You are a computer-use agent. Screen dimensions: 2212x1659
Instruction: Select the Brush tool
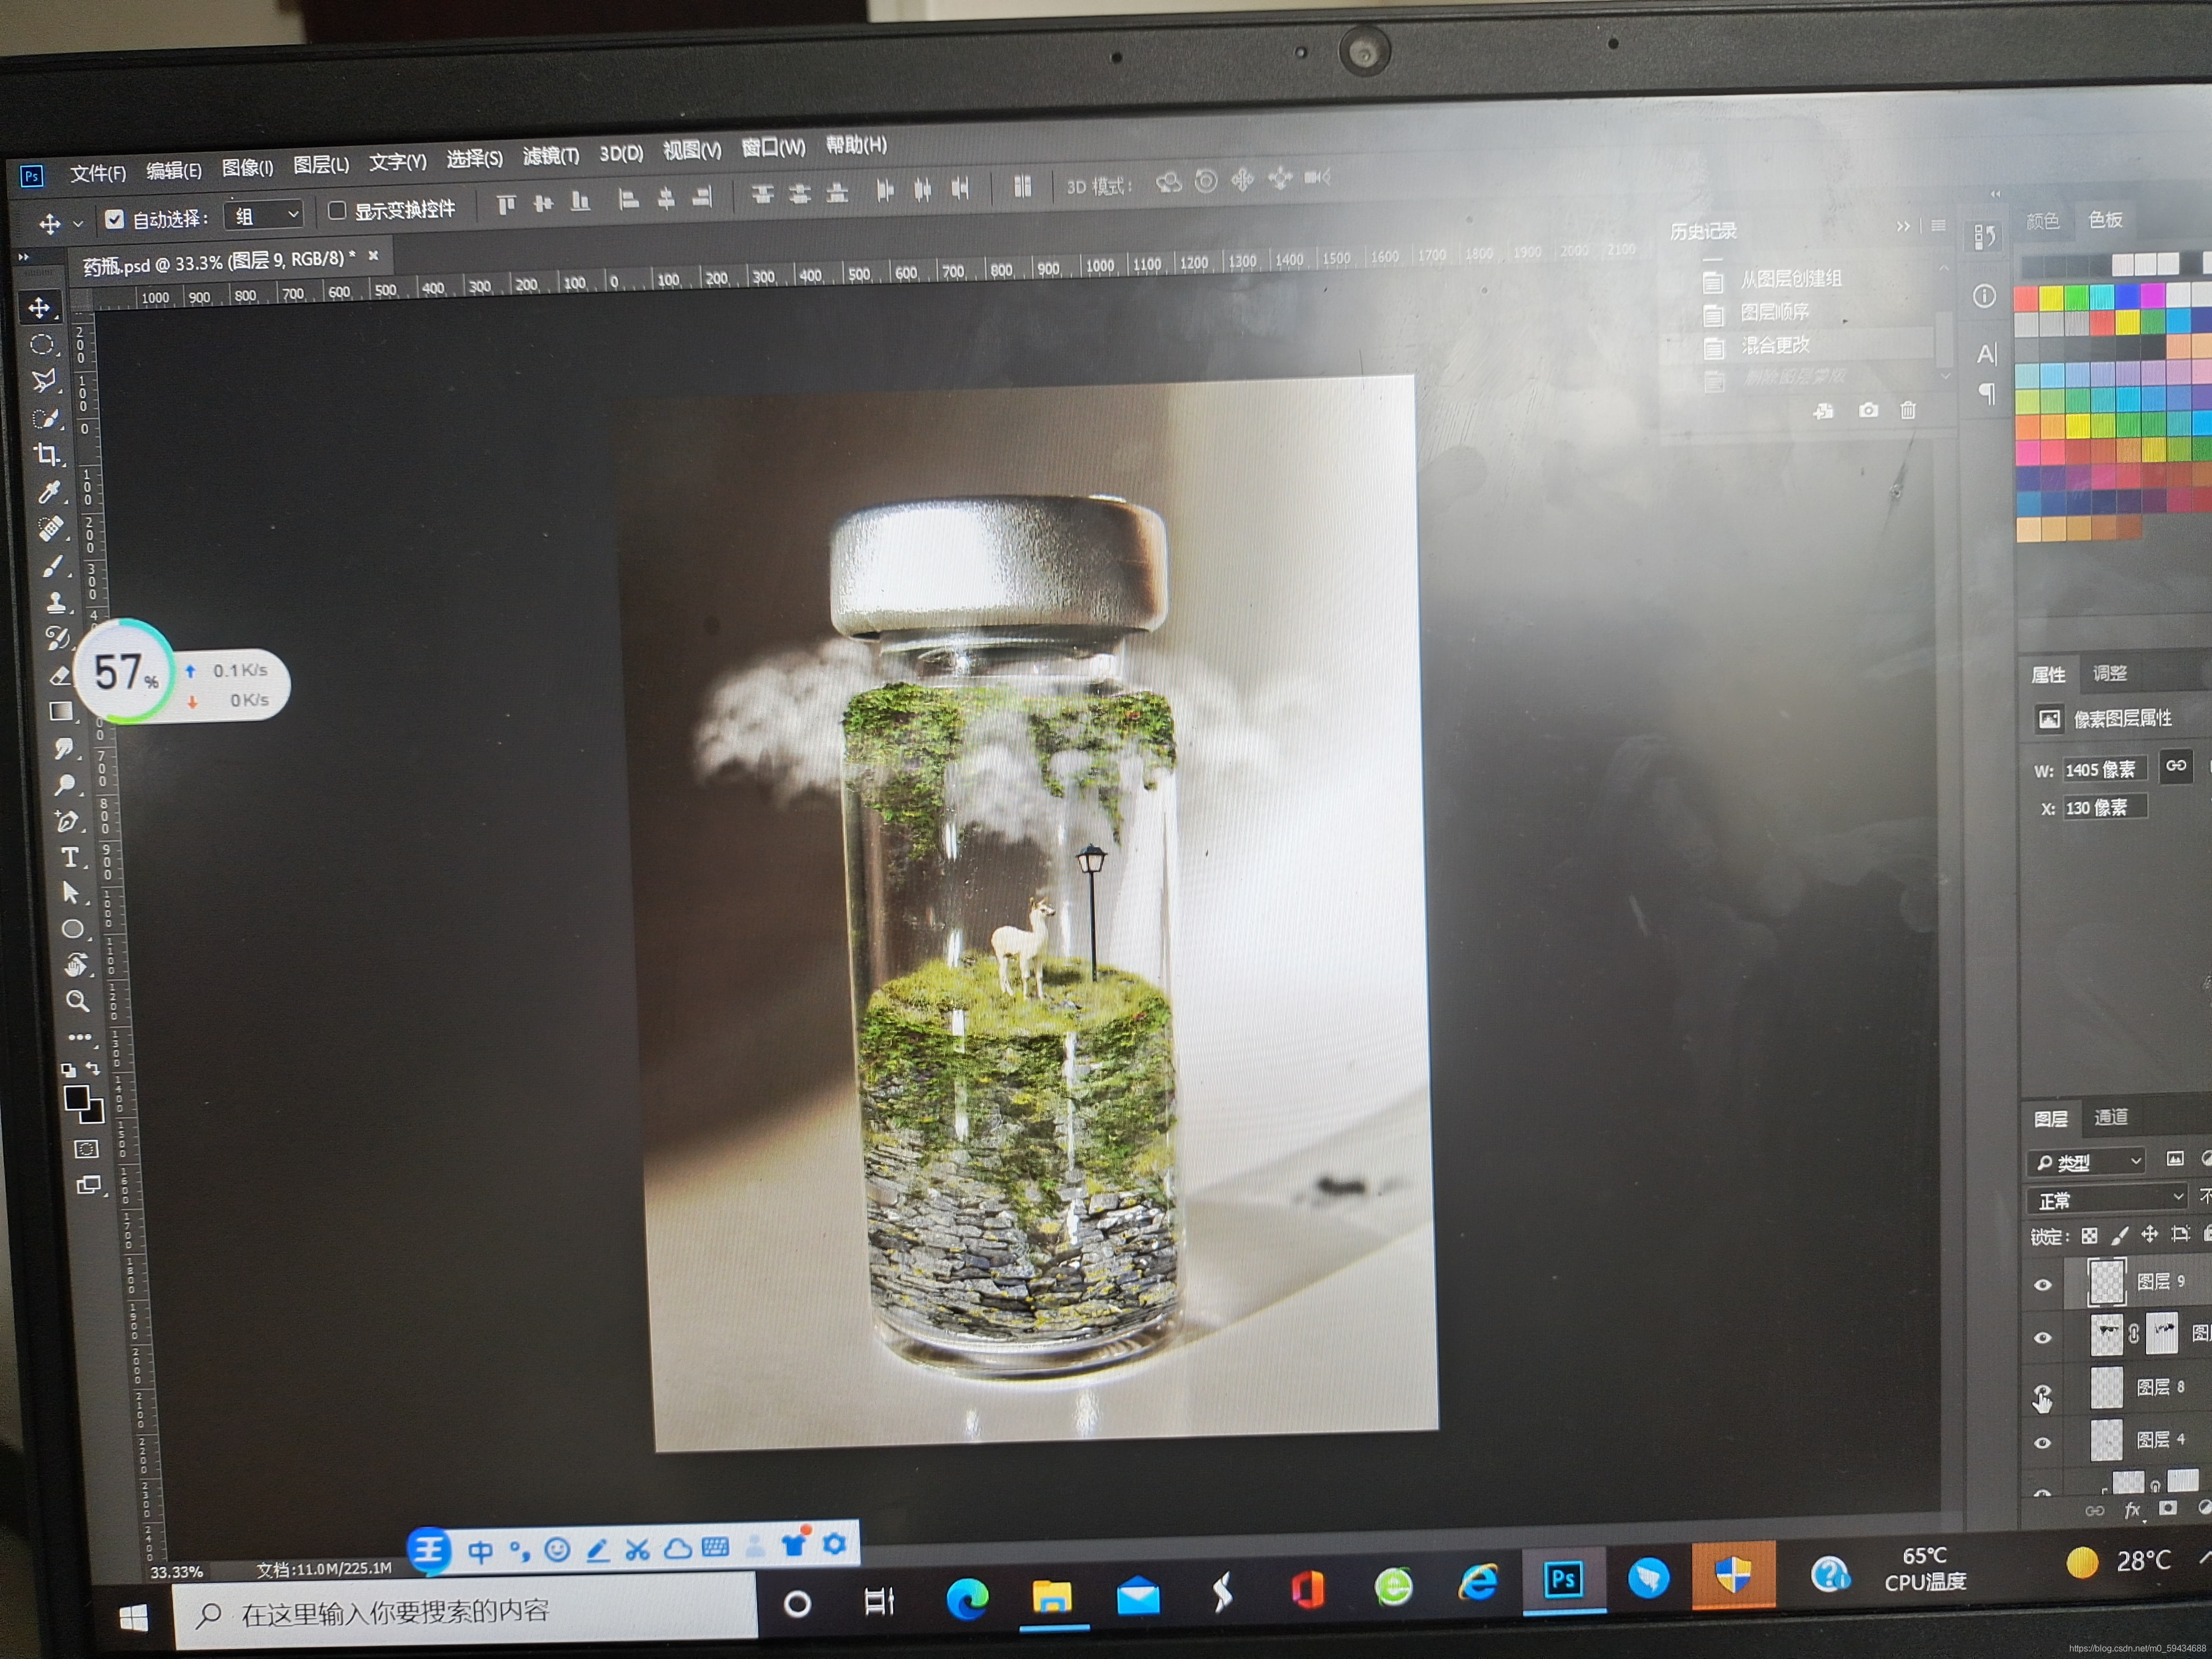(x=54, y=566)
